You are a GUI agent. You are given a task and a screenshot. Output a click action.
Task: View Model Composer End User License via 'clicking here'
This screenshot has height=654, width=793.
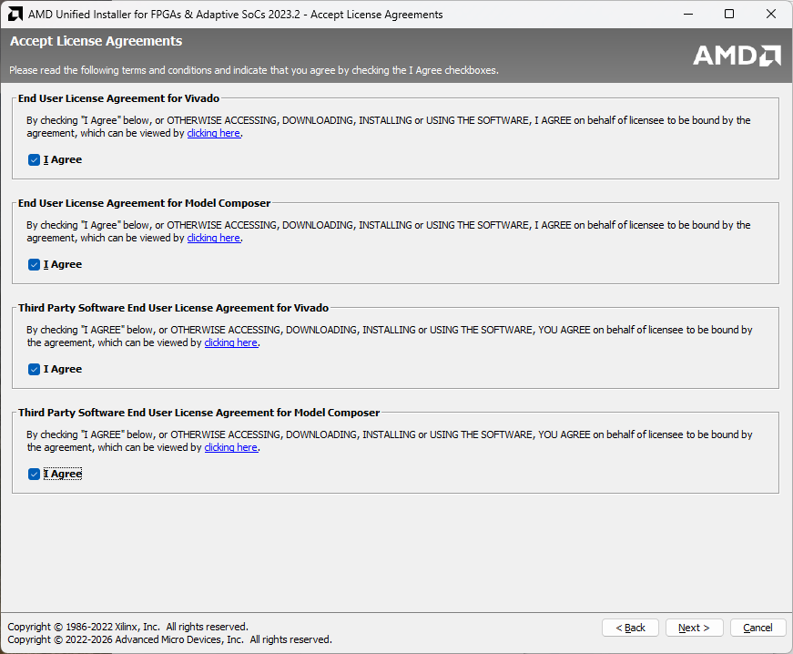[214, 238]
